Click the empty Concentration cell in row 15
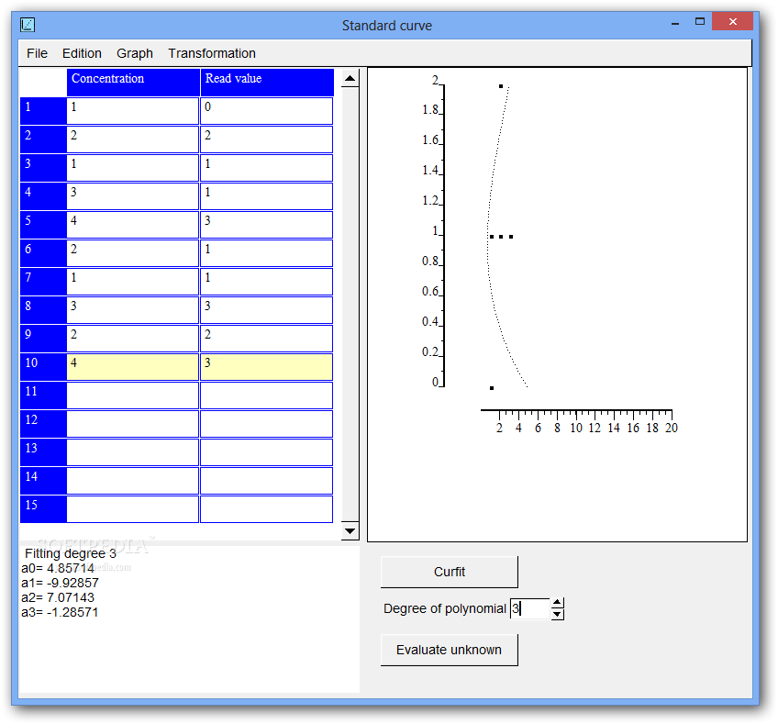The image size is (778, 724). point(133,509)
